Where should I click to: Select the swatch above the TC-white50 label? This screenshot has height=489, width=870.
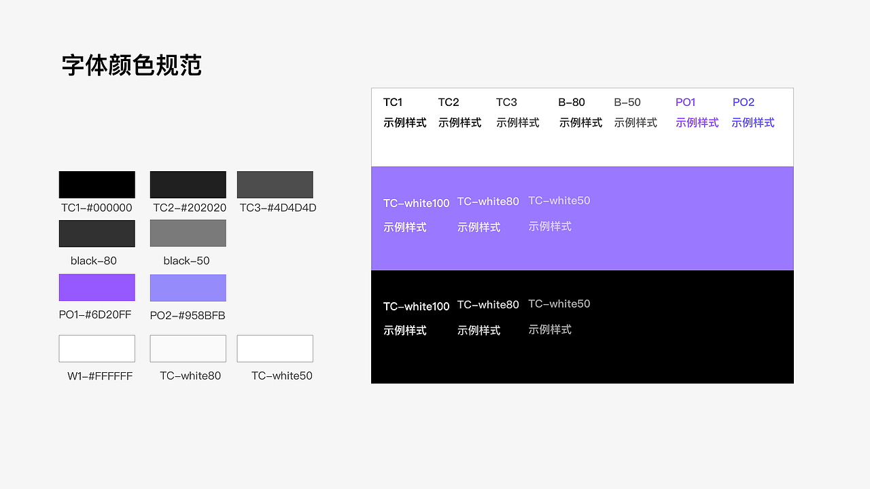(275, 348)
